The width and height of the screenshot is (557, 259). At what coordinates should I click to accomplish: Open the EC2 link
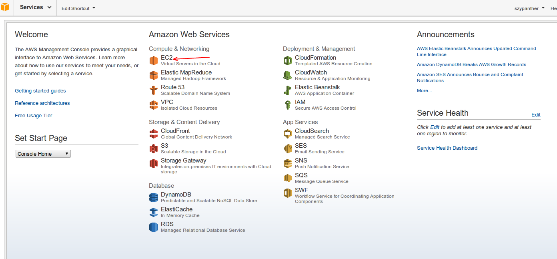click(x=166, y=58)
